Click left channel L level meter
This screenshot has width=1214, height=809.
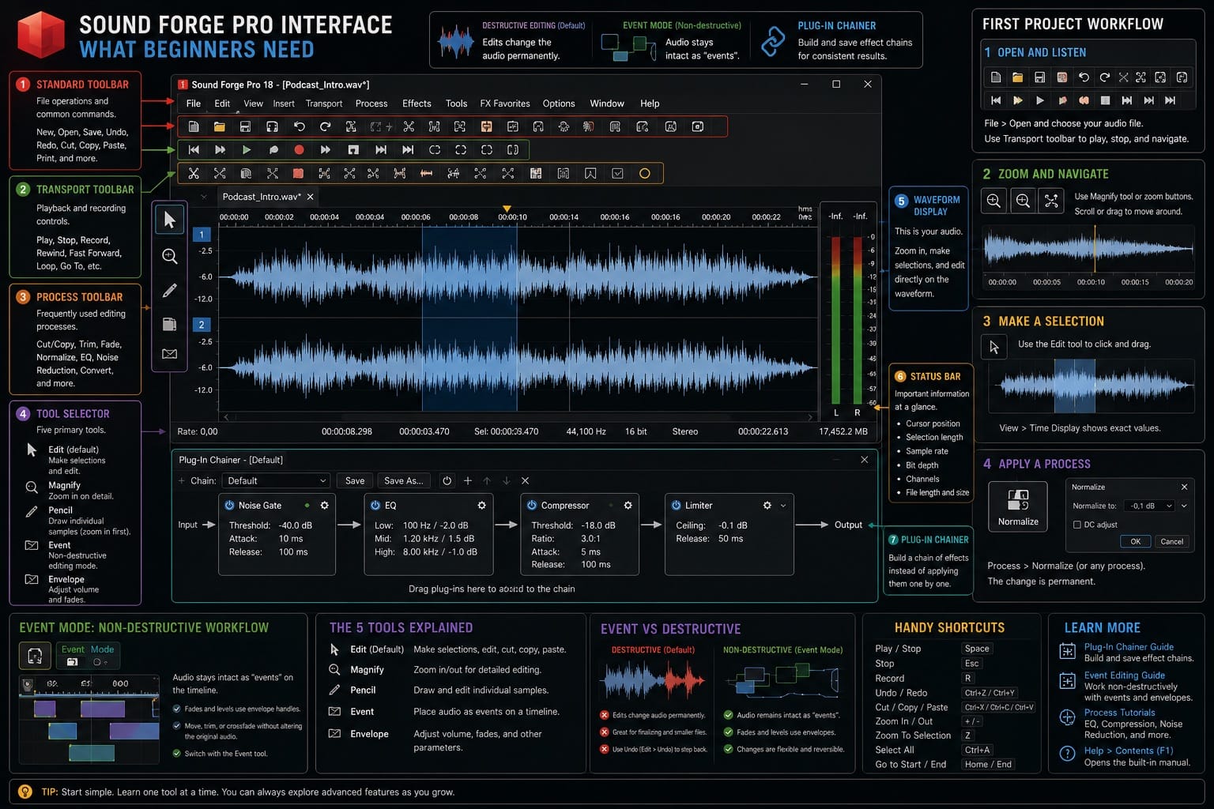[x=835, y=319]
